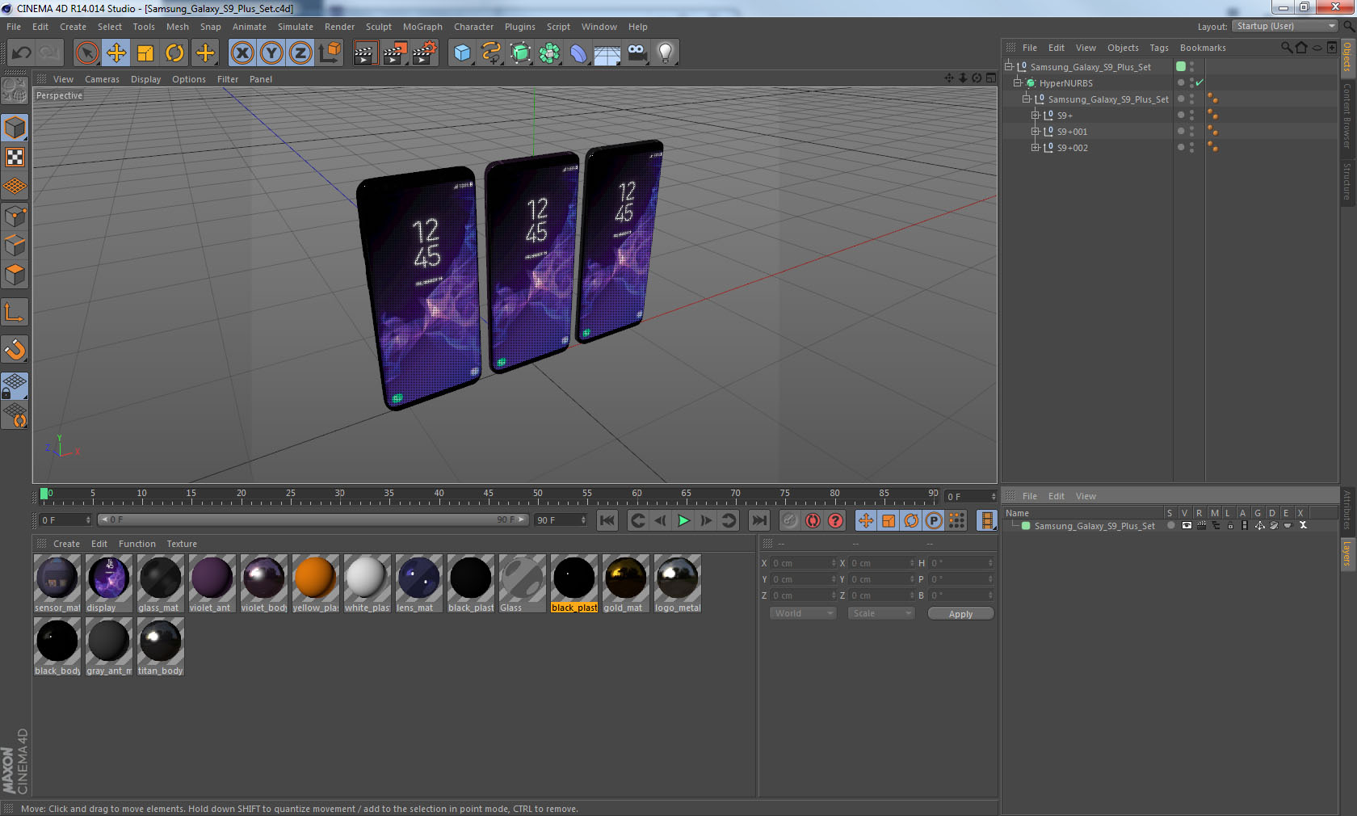
Task: Switch to Polygons mode
Action: pyautogui.click(x=15, y=275)
